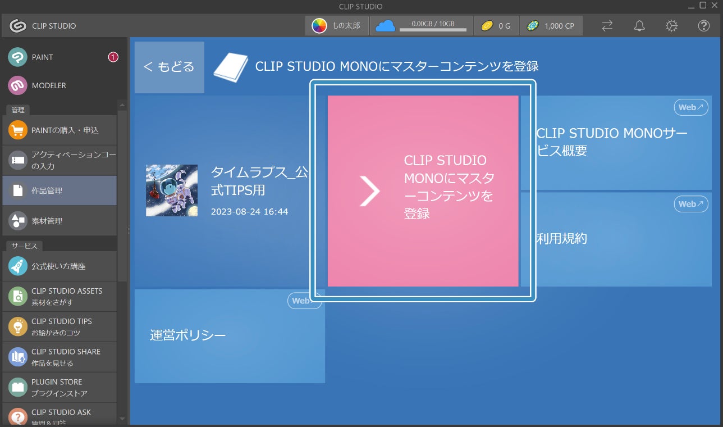Click the 作品管理 document icon
Image resolution: width=723 pixels, height=427 pixels.
18,190
